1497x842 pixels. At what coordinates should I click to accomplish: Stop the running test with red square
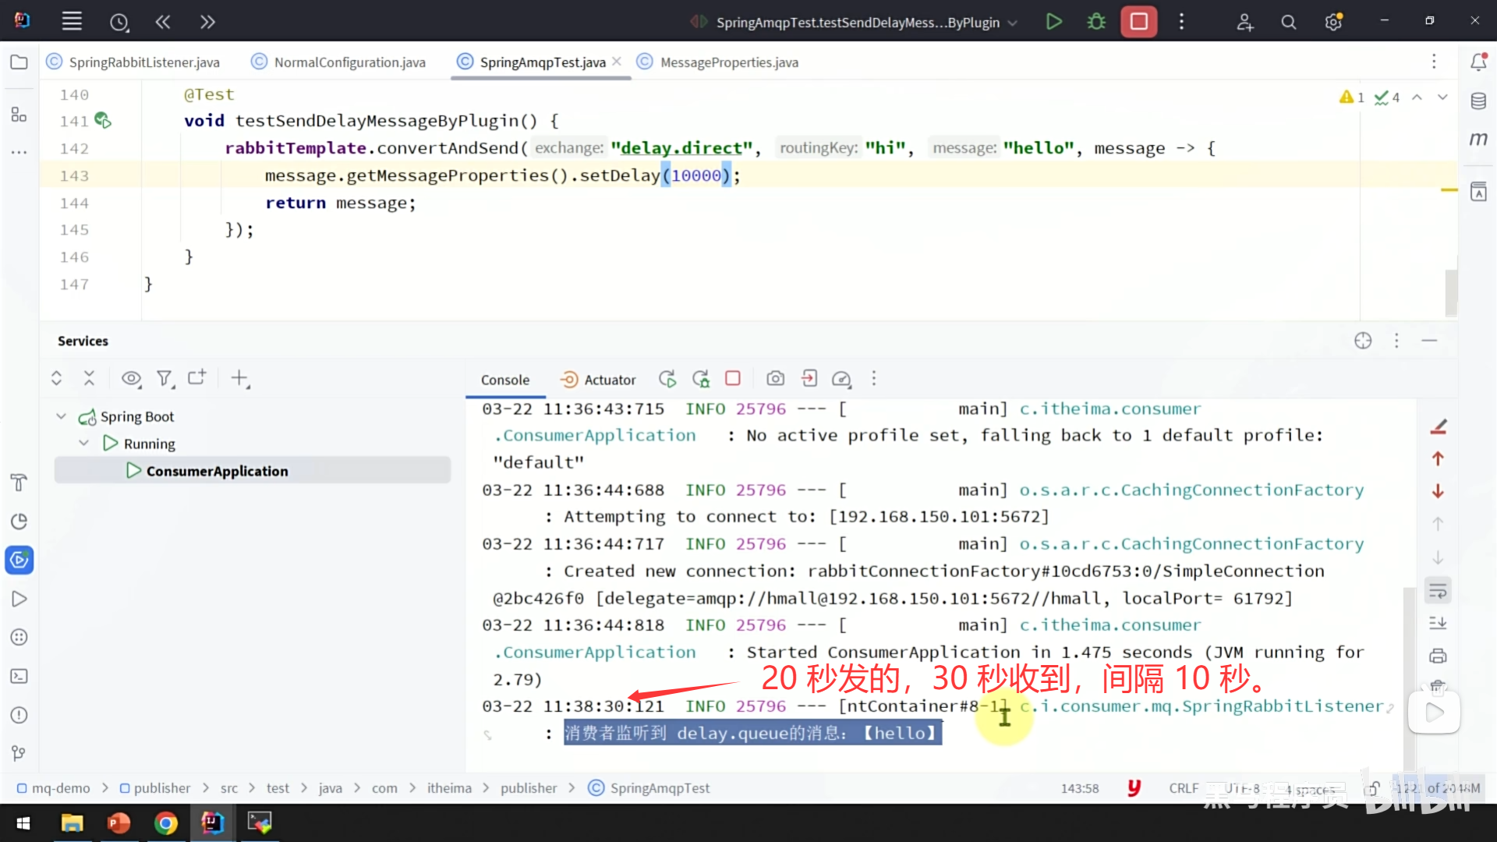click(x=1138, y=22)
